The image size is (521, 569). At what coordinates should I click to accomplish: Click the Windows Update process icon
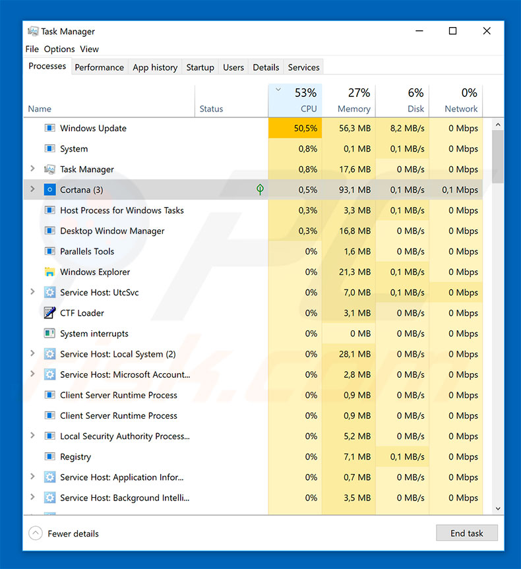click(49, 128)
